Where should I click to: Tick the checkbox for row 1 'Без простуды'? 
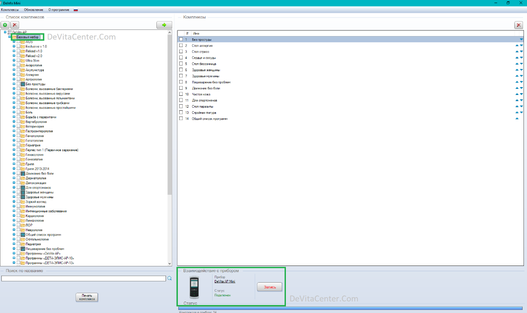180,40
